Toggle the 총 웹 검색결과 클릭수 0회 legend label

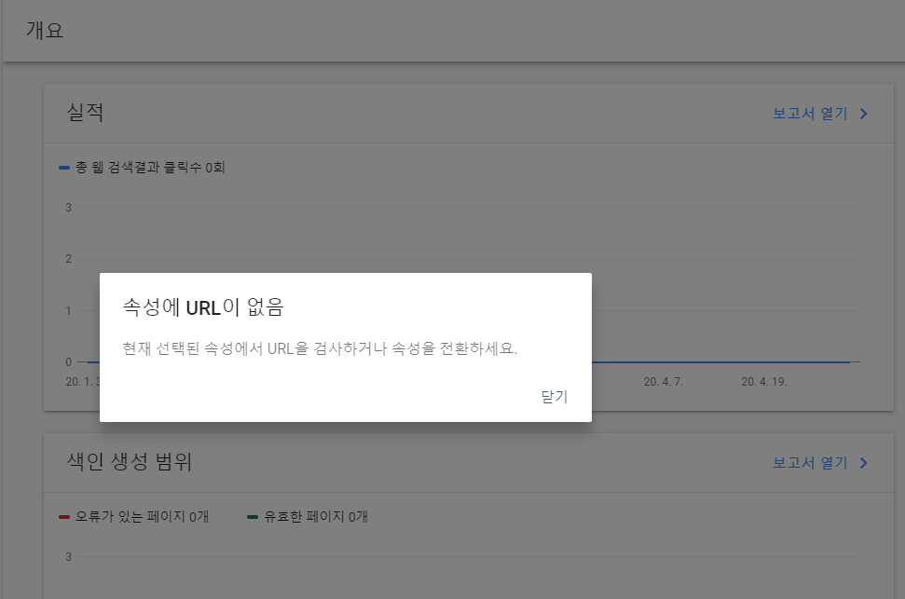tap(150, 168)
